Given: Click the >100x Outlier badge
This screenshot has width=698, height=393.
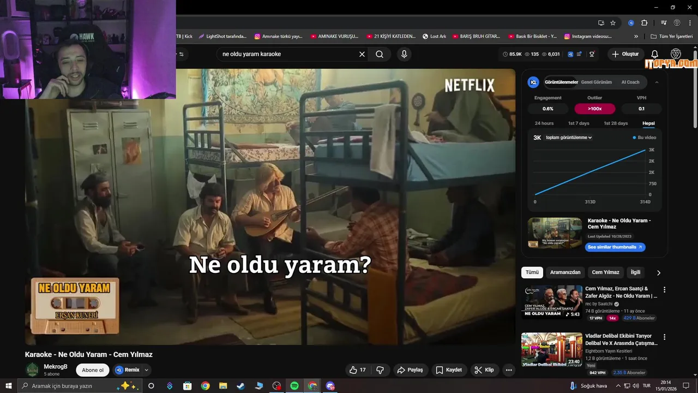Looking at the screenshot, I should pyautogui.click(x=594, y=109).
